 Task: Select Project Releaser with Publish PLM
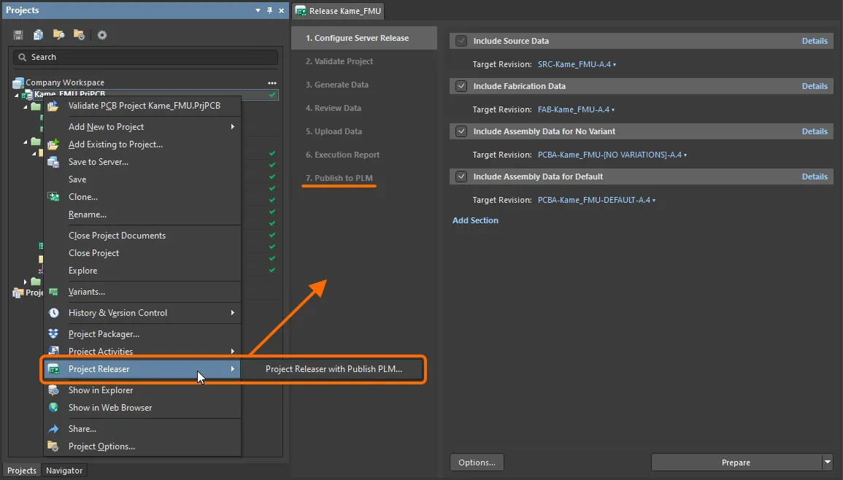coord(334,369)
